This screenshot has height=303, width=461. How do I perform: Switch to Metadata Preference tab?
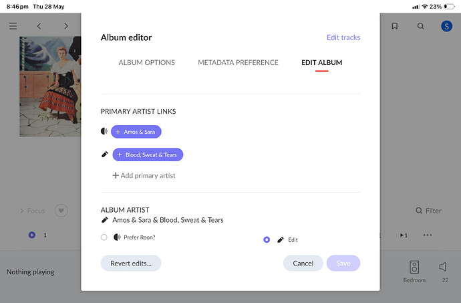238,62
